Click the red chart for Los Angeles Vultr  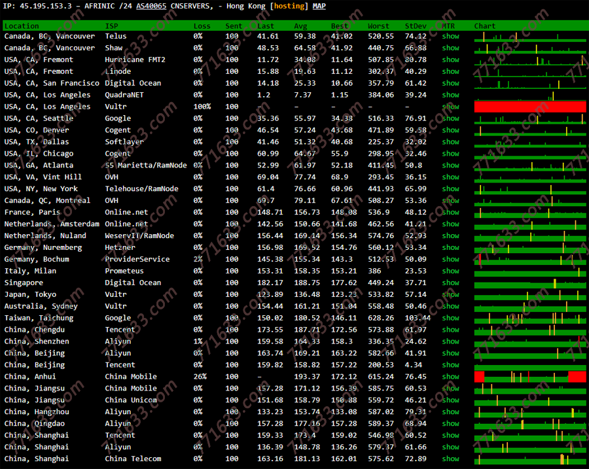coord(530,107)
